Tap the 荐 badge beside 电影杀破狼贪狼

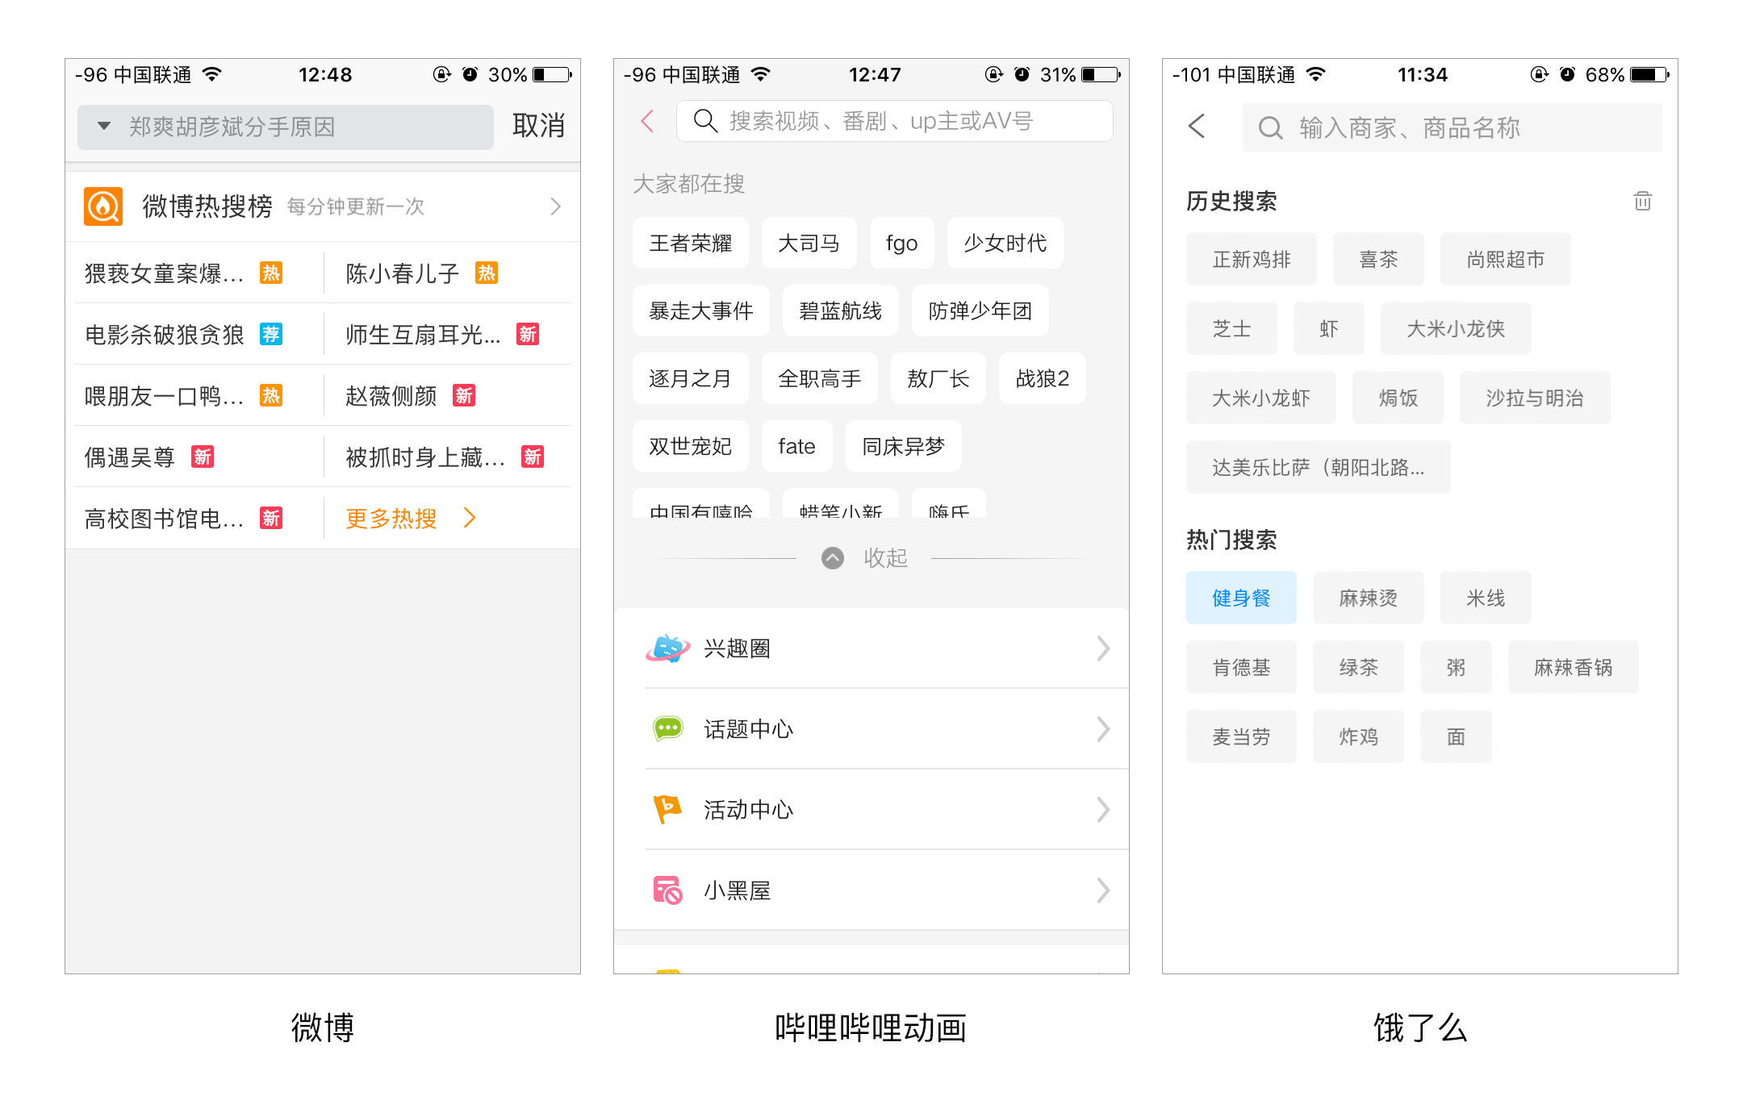(271, 334)
